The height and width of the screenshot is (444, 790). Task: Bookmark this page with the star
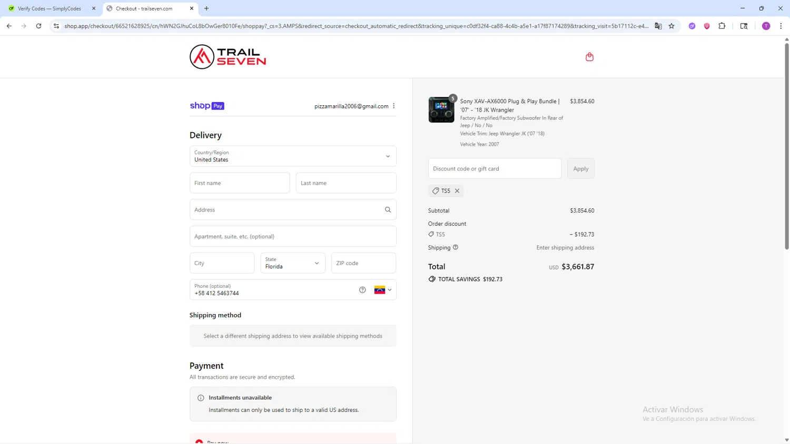click(671, 26)
